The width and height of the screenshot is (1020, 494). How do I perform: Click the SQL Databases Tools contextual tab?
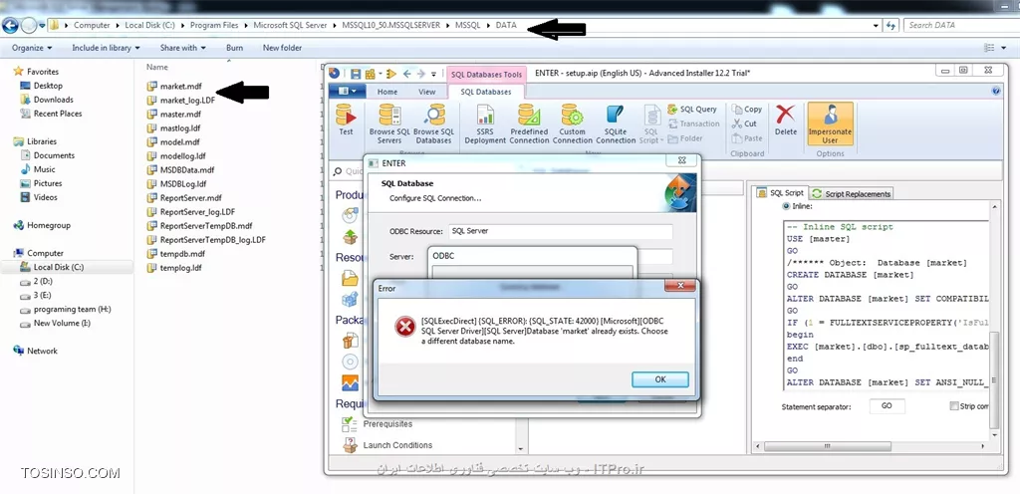[486, 74]
